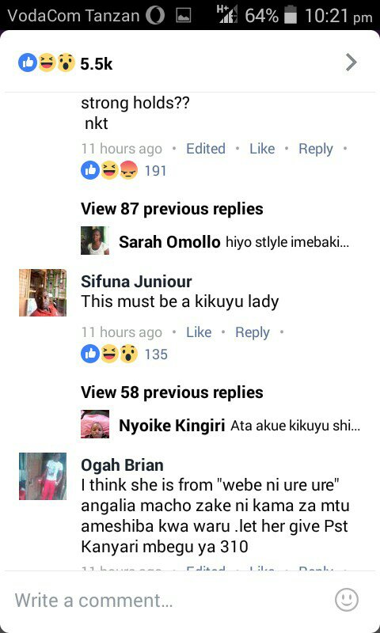Open Ogah Brian's profile name link
Screen dimensions: 380x633
click(122, 465)
